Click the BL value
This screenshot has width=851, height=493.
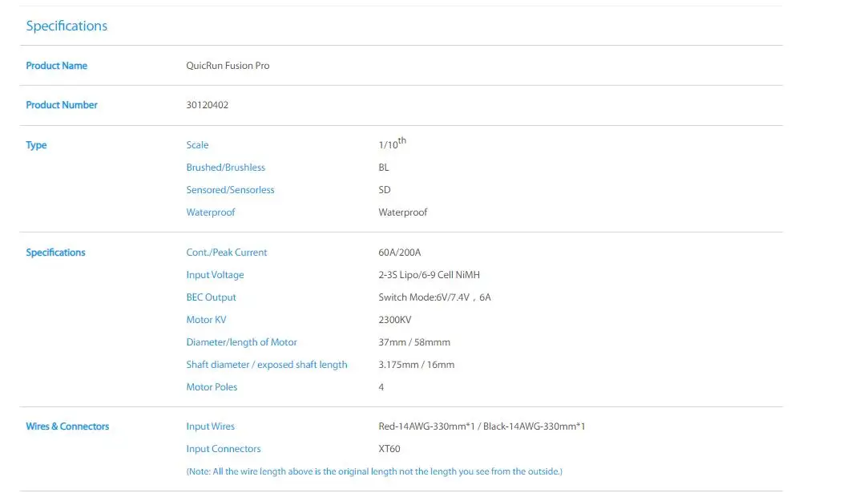coord(384,168)
